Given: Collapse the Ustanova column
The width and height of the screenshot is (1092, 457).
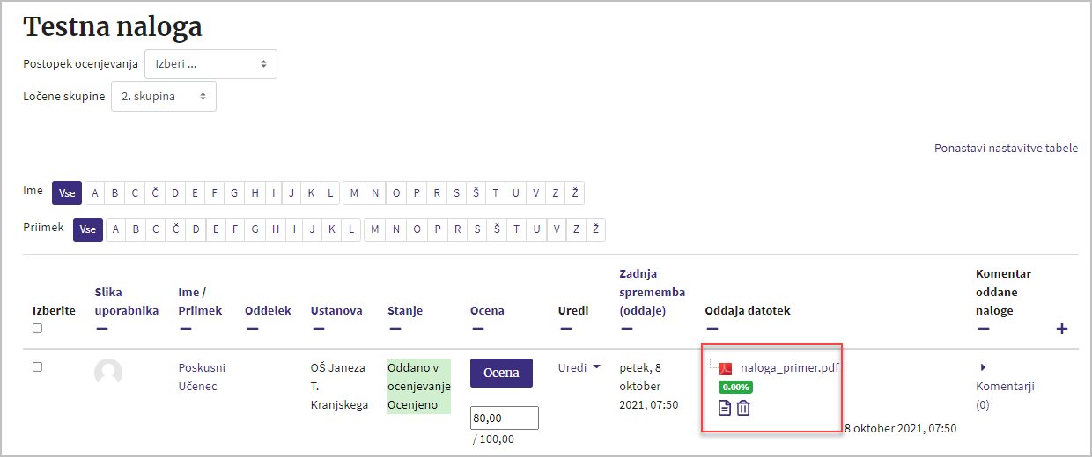Looking at the screenshot, I should [x=318, y=329].
